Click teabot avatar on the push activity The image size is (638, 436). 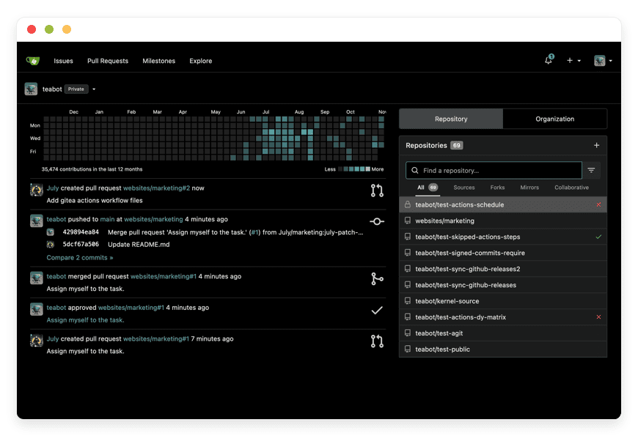point(37,221)
